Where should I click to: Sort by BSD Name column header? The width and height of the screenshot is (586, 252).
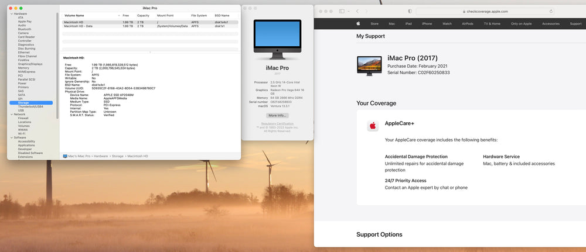click(x=222, y=16)
